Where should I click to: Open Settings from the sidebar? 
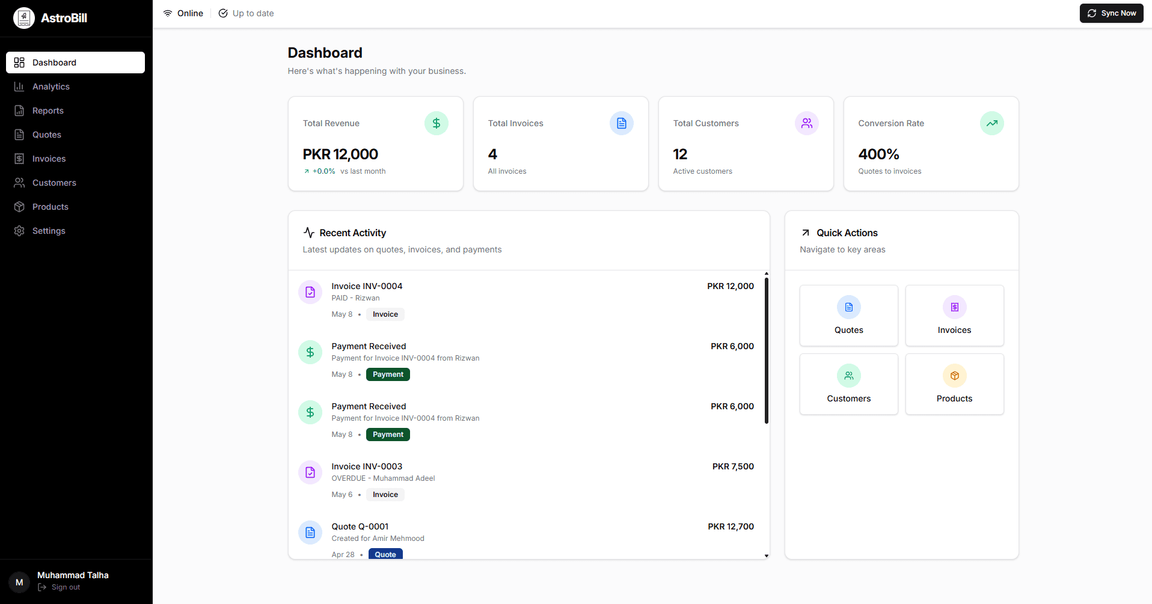(x=75, y=231)
